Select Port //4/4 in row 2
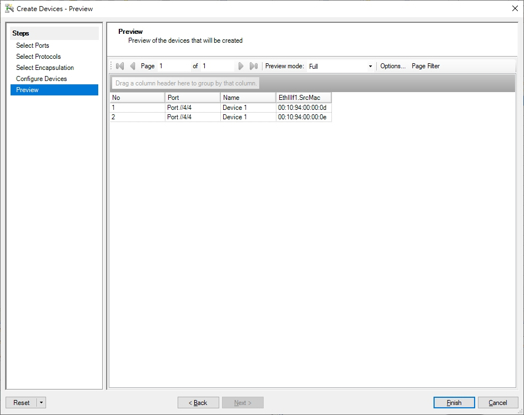This screenshot has height=415, width=524. [193, 117]
